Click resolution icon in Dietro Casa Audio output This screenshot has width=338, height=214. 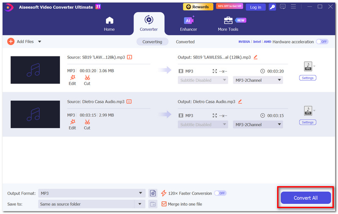215,115
